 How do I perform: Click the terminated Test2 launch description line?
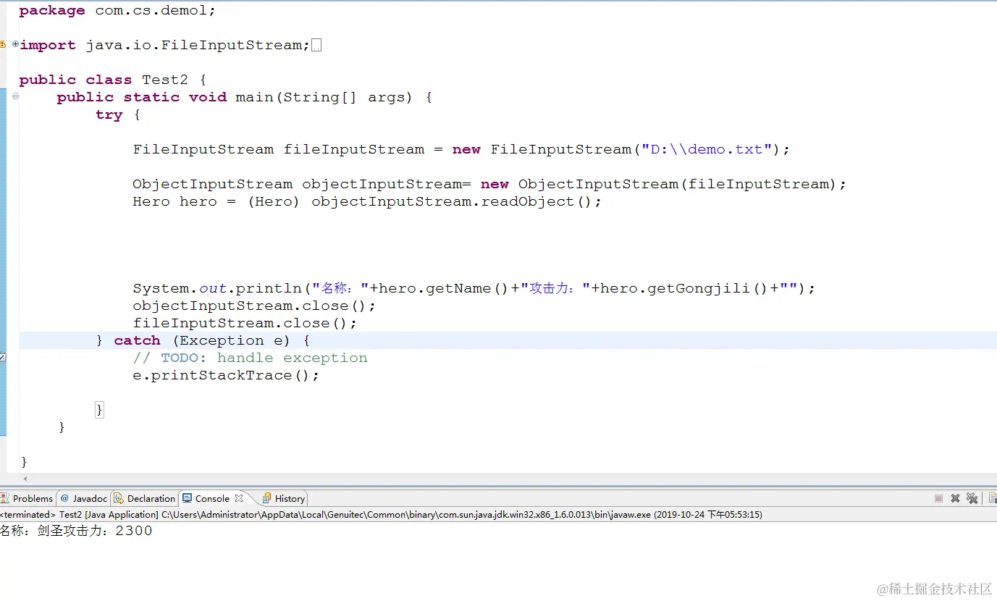381,515
